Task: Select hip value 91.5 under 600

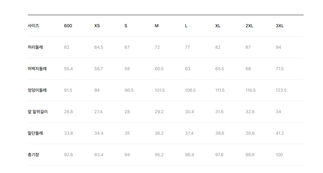Action: [x=68, y=90]
